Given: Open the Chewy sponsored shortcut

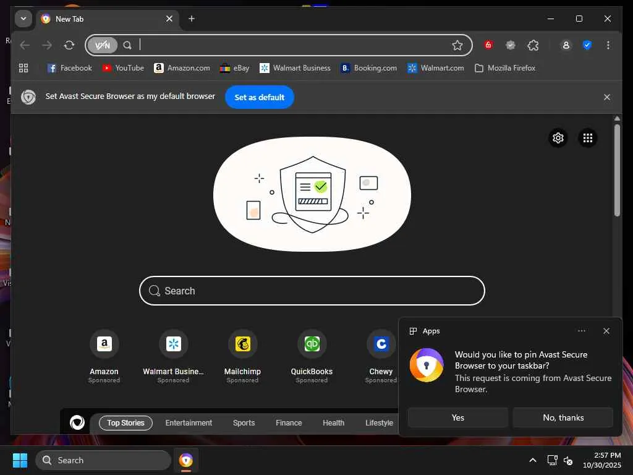Looking at the screenshot, I should click(381, 356).
